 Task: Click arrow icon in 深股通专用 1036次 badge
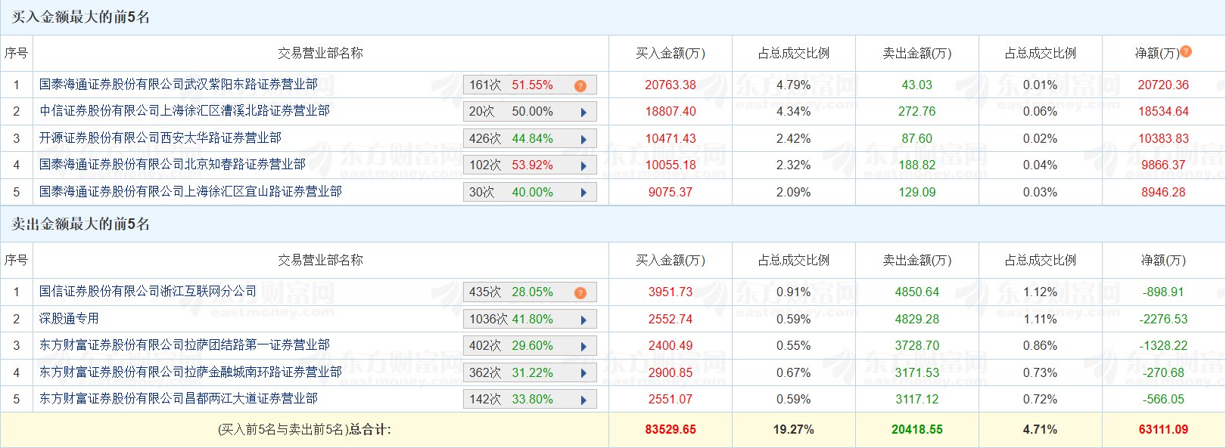[x=583, y=320]
